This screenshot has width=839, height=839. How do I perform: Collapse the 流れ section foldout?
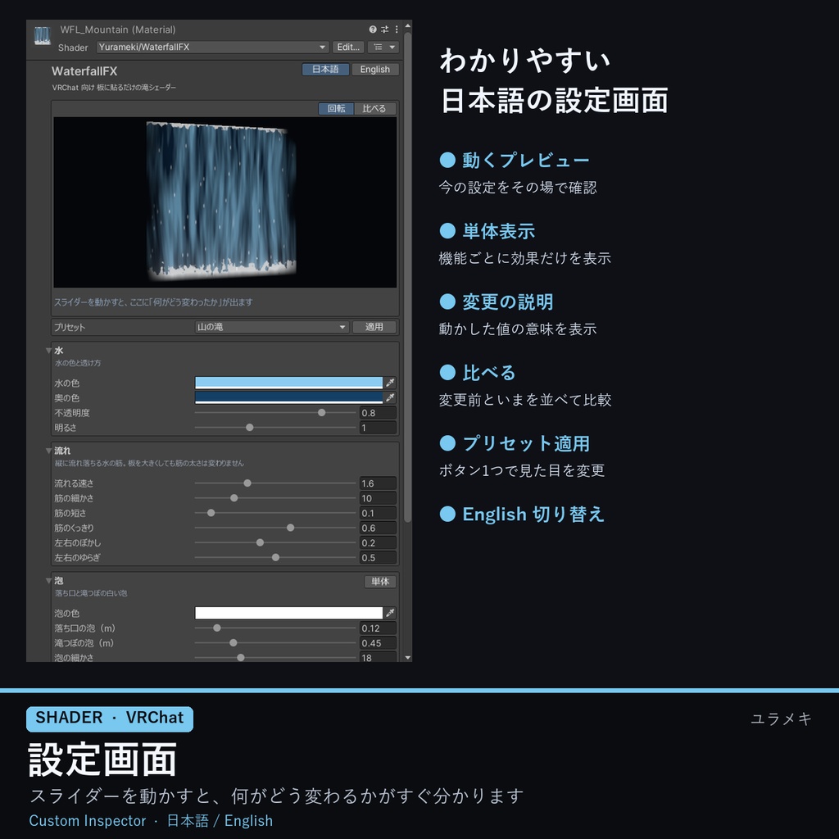(x=48, y=451)
